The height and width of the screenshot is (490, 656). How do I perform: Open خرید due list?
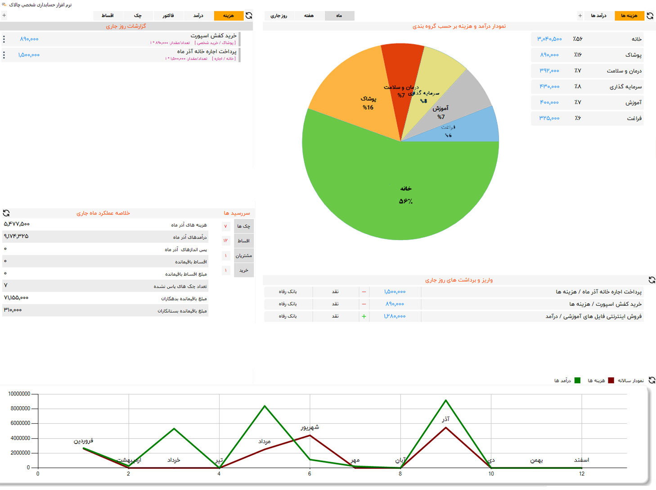tap(243, 270)
